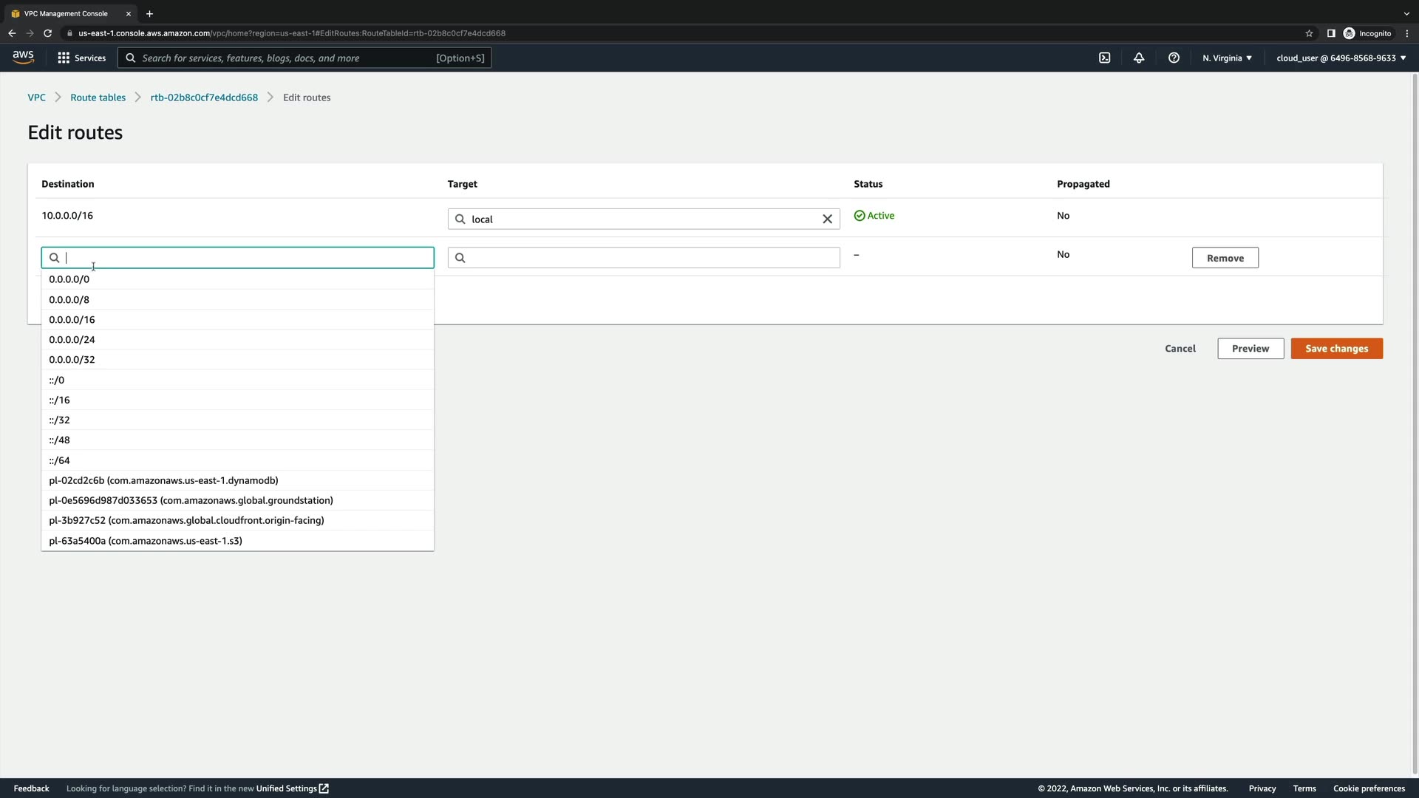Screen dimensions: 1419x798
Task: Click Save changes button
Action: [1336, 349]
